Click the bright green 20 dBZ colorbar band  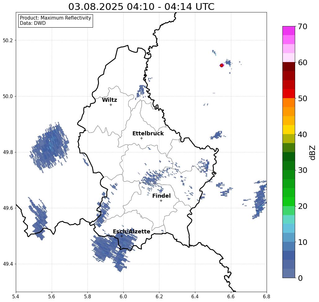[289, 201]
